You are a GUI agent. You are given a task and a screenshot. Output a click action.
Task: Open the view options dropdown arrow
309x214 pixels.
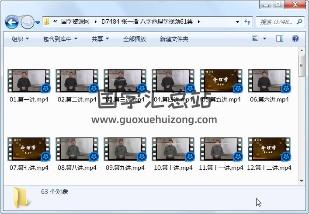264,39
